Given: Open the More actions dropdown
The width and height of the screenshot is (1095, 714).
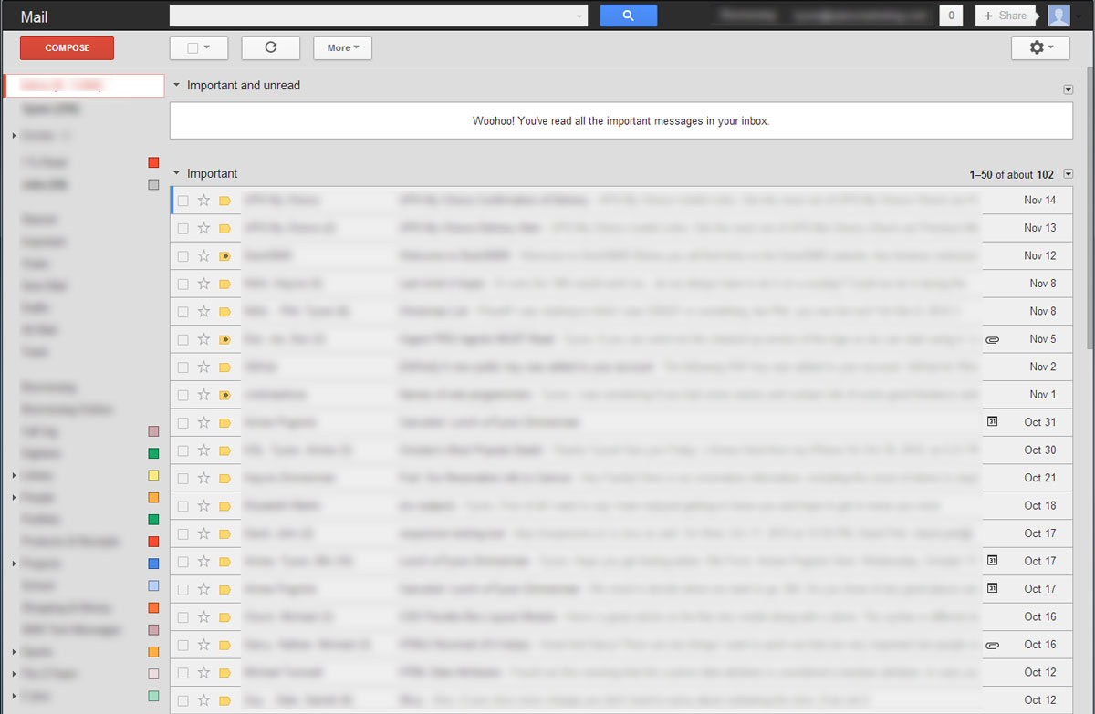Looking at the screenshot, I should point(342,47).
